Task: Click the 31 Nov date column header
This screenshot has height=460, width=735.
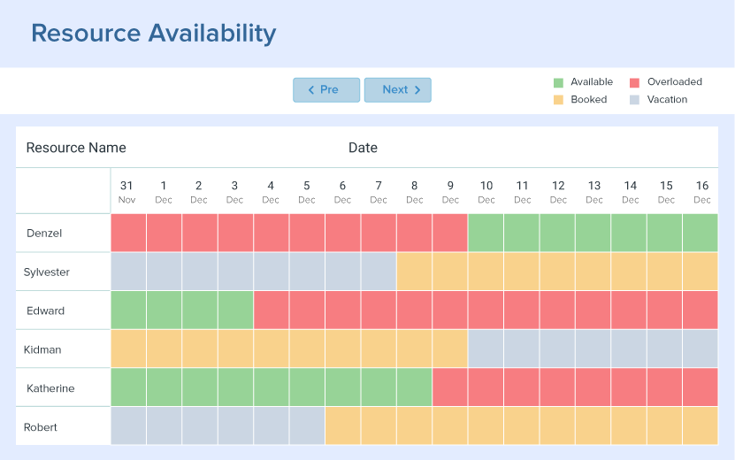Action: 126,191
